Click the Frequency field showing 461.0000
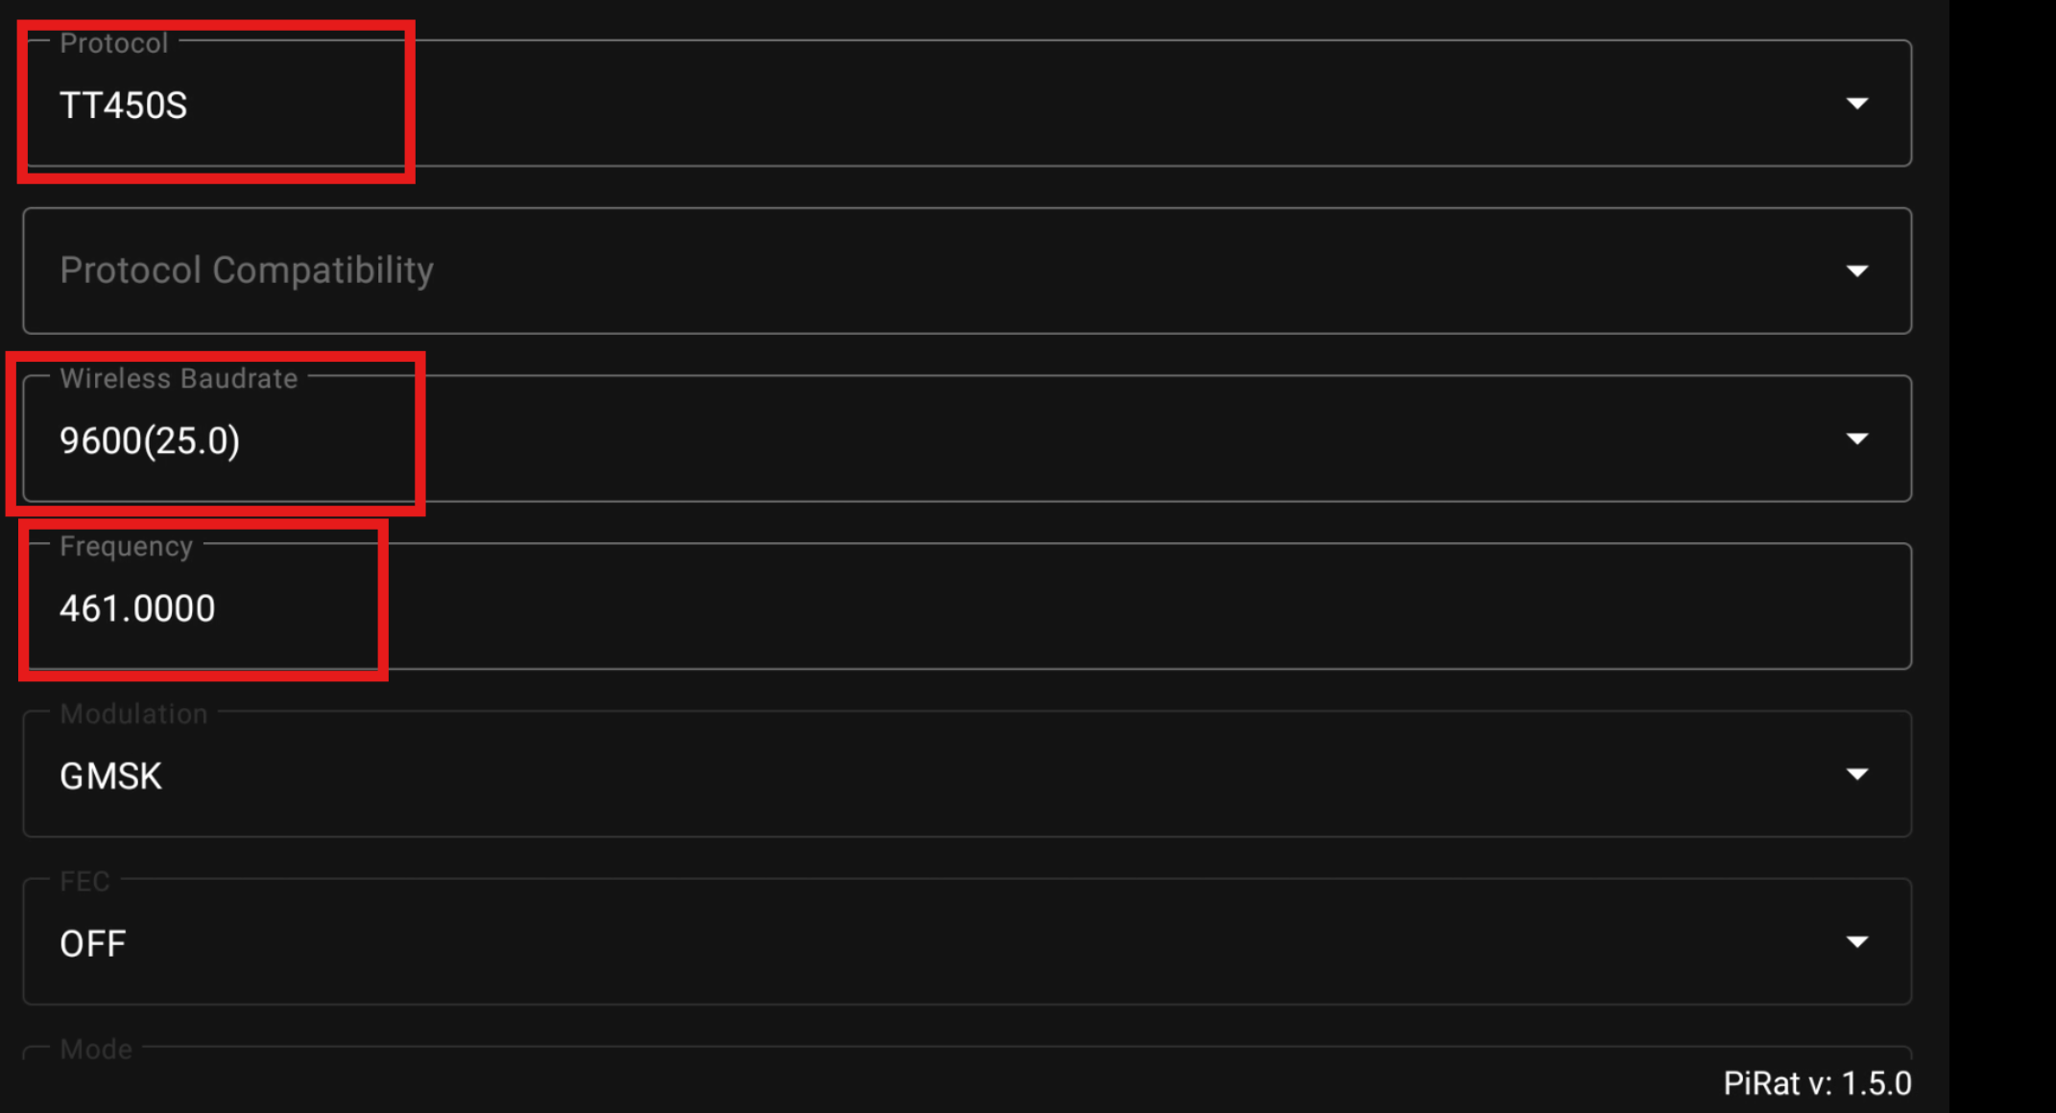The width and height of the screenshot is (2056, 1113). click(x=137, y=609)
